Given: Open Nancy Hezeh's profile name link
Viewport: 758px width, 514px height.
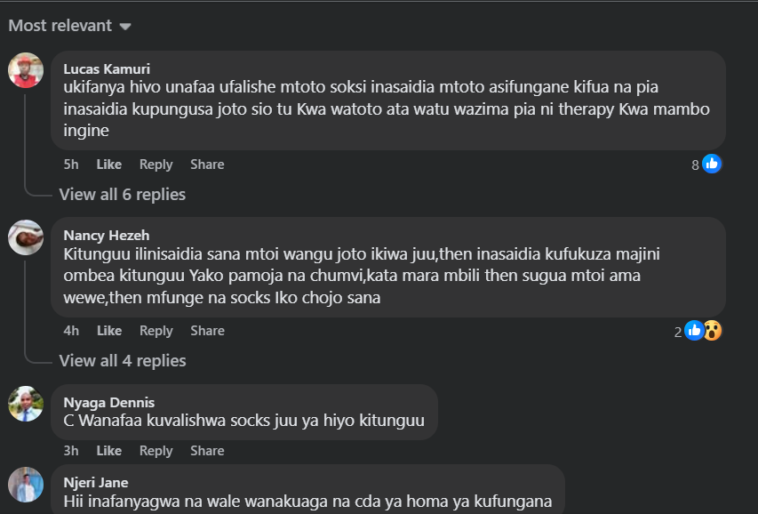Looking at the screenshot, I should [x=107, y=235].
